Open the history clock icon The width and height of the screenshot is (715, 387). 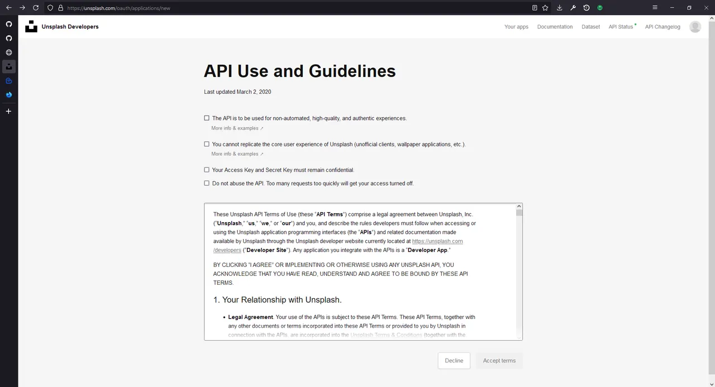click(587, 8)
